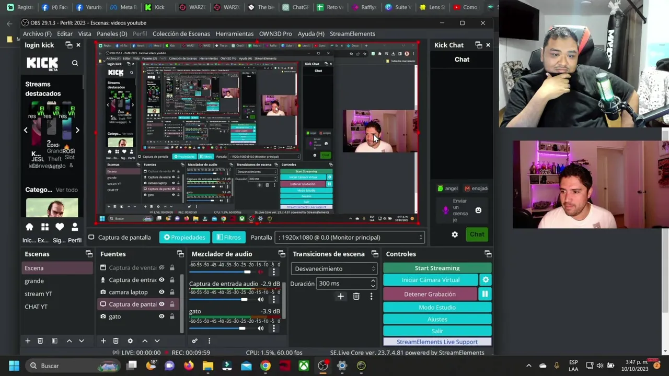Hide gato source

pyautogui.click(x=162, y=316)
